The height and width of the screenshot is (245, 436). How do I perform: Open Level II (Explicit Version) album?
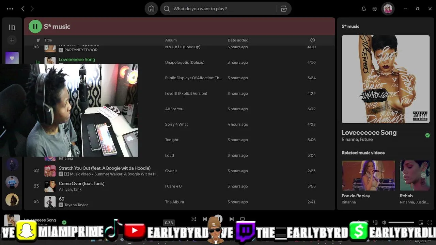pos(186,94)
